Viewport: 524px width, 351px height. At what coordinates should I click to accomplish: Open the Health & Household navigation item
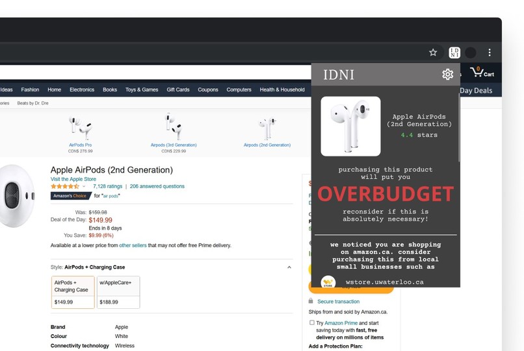point(282,90)
